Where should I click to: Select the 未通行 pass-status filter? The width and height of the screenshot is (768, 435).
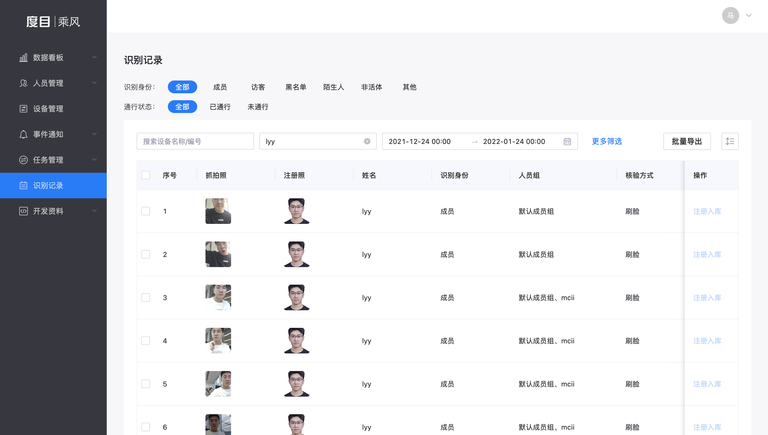(258, 107)
